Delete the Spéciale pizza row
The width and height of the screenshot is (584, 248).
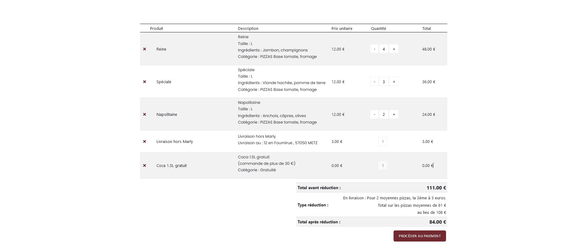point(144,82)
